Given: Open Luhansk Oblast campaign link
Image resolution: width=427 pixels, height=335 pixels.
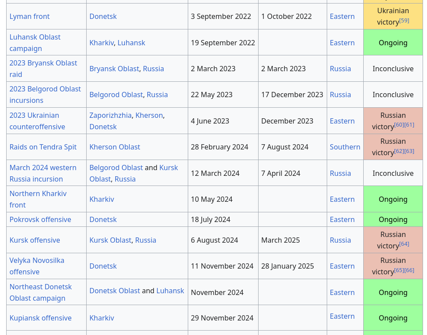Looking at the screenshot, I should click(35, 43).
